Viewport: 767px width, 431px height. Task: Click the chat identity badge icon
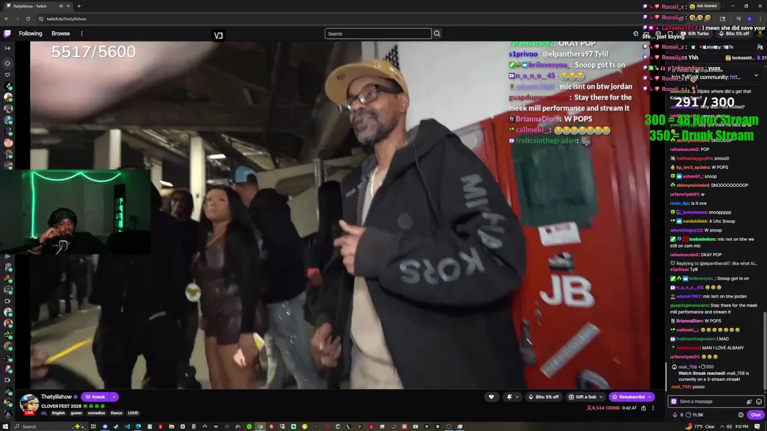click(674, 402)
